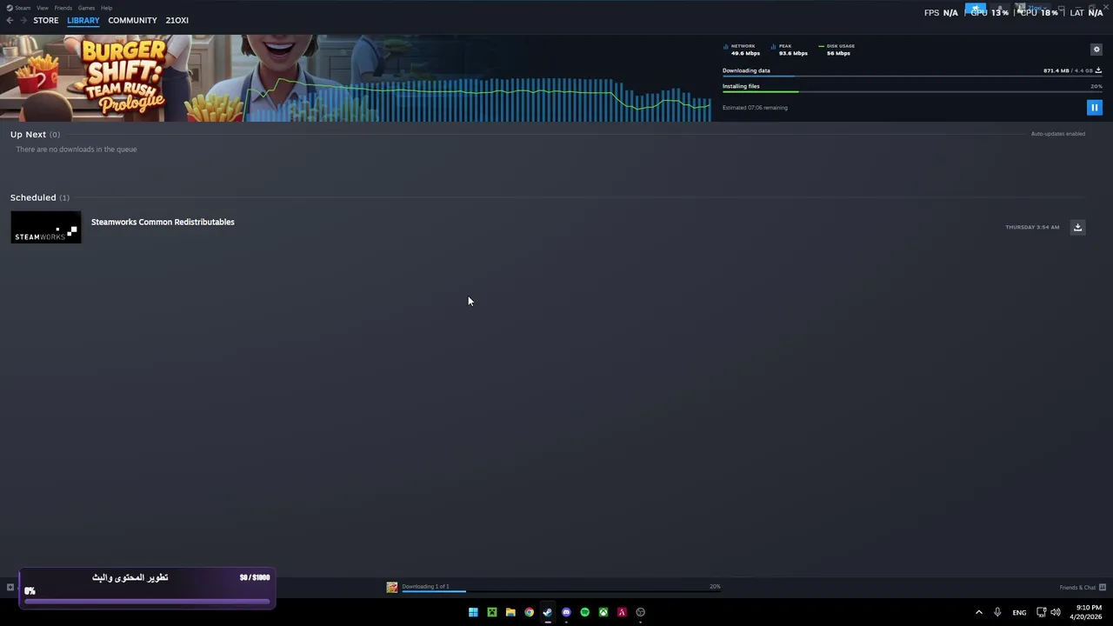Viewport: 1113px width, 626px height.
Task: Open the red A app in taskbar
Action: [622, 612]
